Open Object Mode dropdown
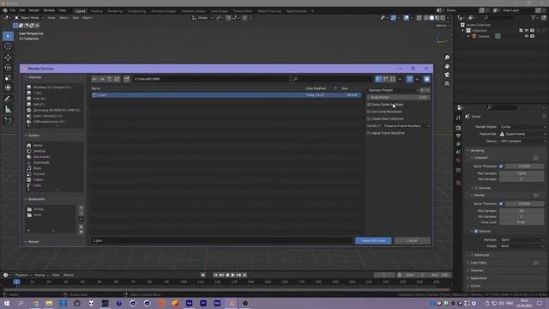 29,17
